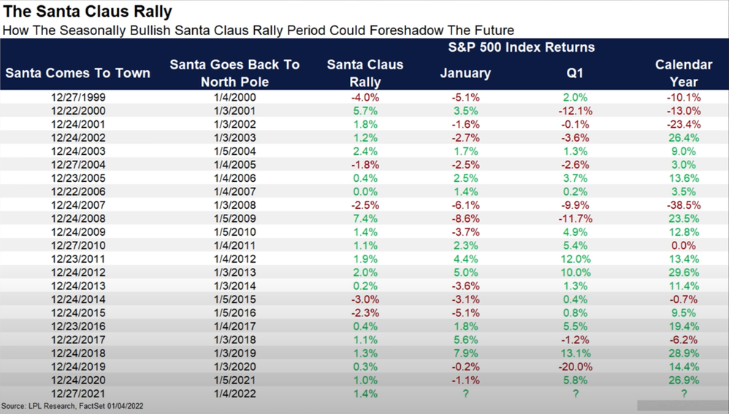This screenshot has width=729, height=414.
Task: Click "The Santa Claus Rally" title text
Action: 88,12
